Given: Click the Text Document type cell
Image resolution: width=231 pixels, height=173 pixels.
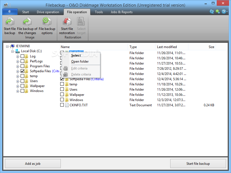Looking at the screenshot, I should 141,105.
